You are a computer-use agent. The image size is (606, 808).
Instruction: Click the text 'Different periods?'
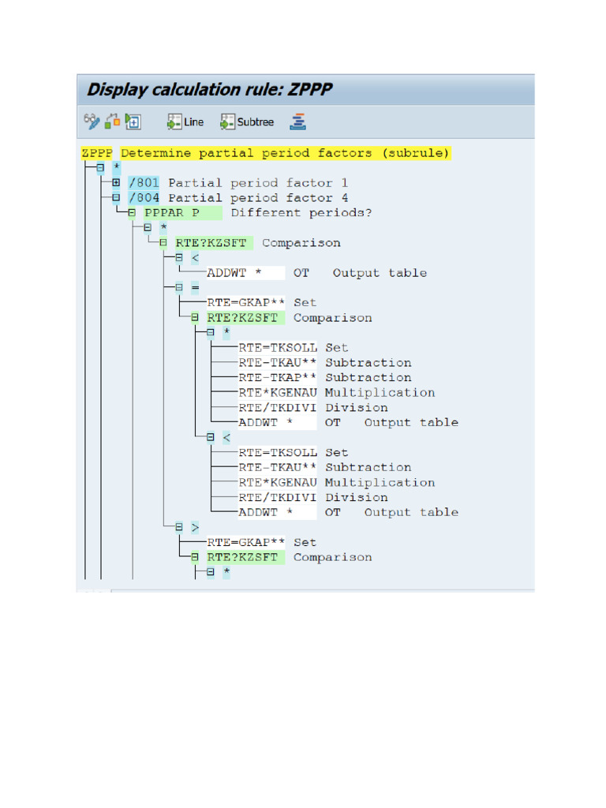tap(301, 213)
